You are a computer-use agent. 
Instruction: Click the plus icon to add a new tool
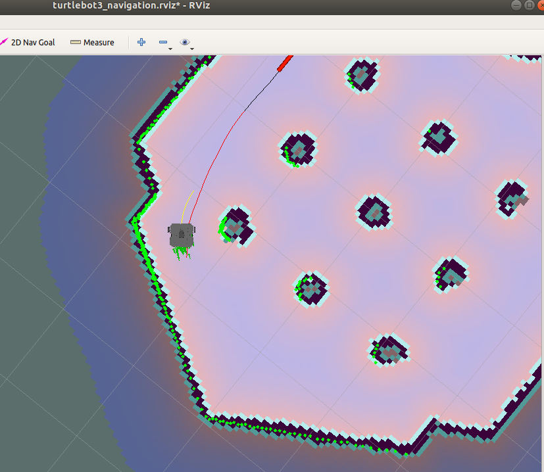coord(141,42)
